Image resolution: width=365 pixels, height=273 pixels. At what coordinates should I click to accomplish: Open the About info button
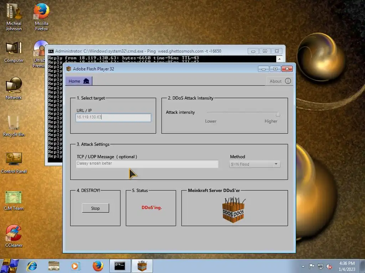point(280,81)
